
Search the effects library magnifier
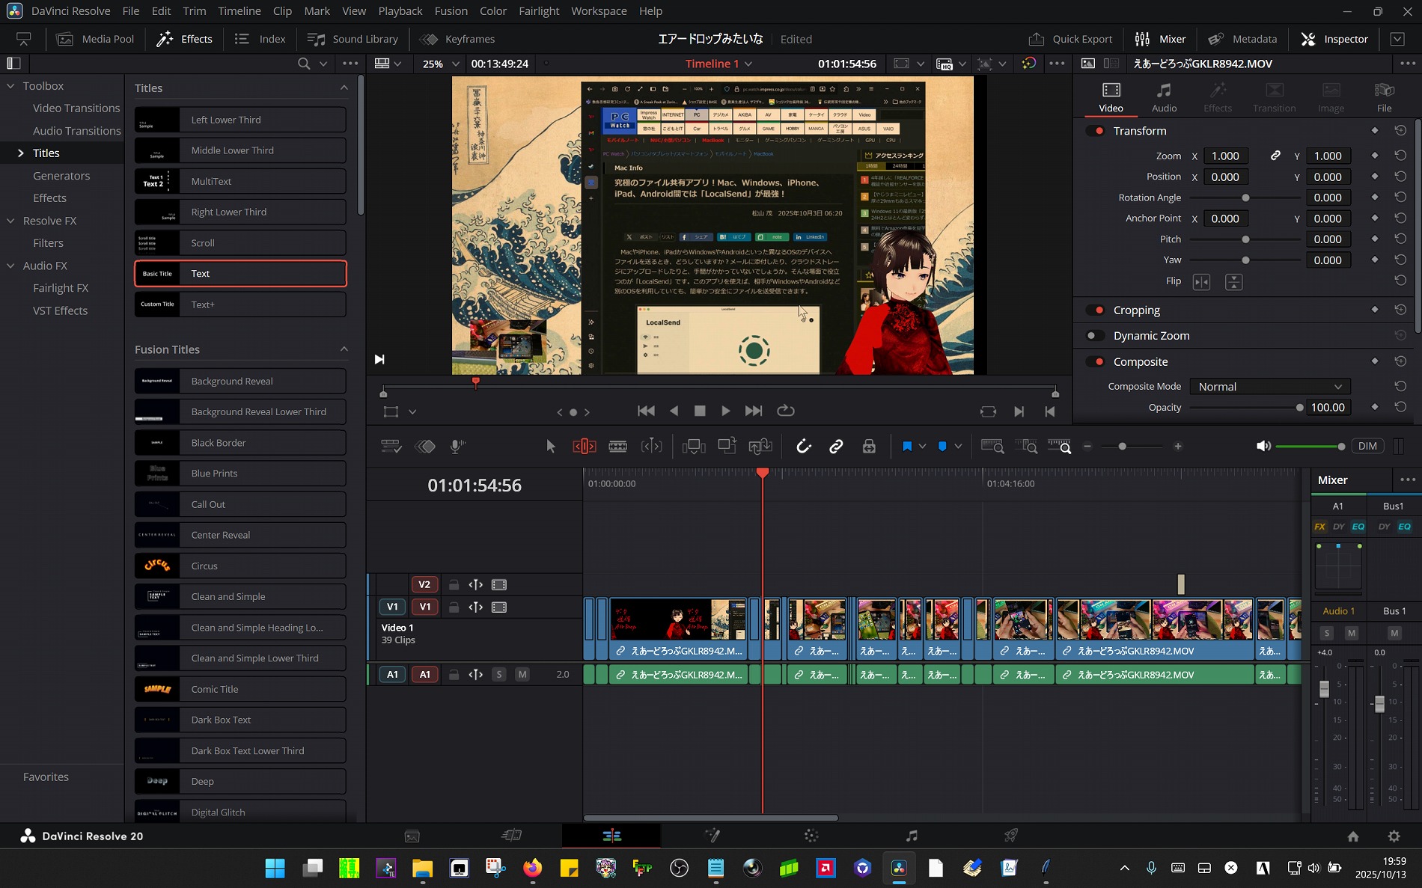click(304, 64)
